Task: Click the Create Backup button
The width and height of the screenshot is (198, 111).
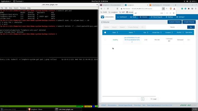Action: pos(133,27)
